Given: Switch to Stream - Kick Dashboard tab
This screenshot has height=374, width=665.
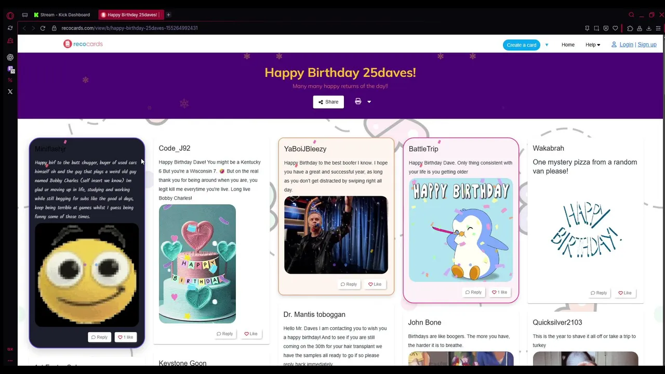Looking at the screenshot, I should click(61, 15).
